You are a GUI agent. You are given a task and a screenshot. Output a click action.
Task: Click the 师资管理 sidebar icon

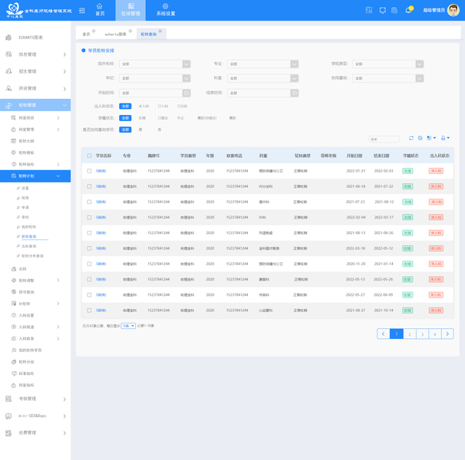tap(8, 88)
